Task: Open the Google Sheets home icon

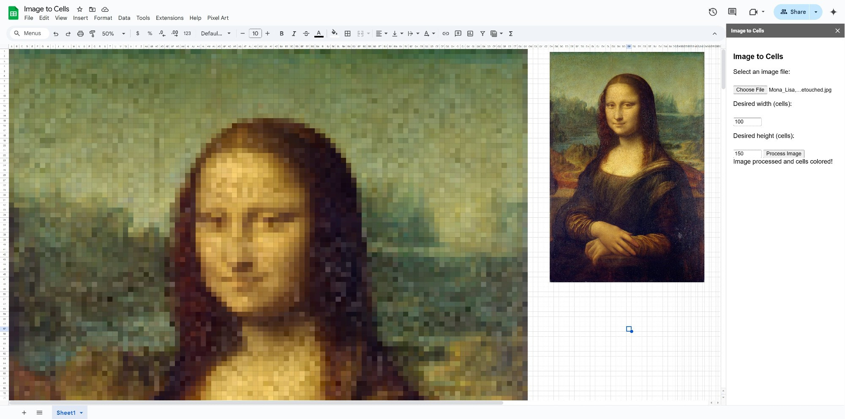Action: (14, 13)
